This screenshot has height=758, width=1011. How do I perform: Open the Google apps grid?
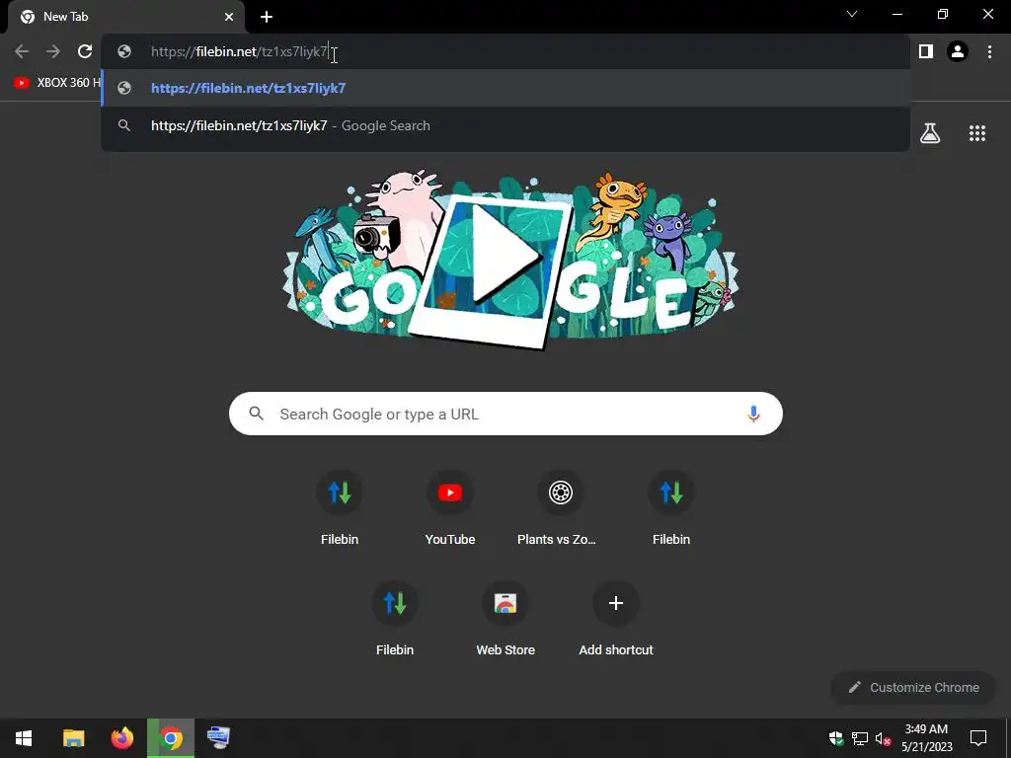coord(977,133)
